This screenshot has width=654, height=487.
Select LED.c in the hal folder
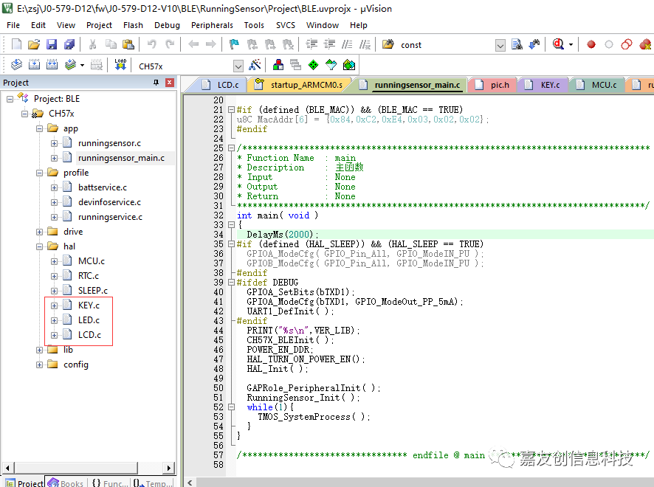tap(89, 320)
